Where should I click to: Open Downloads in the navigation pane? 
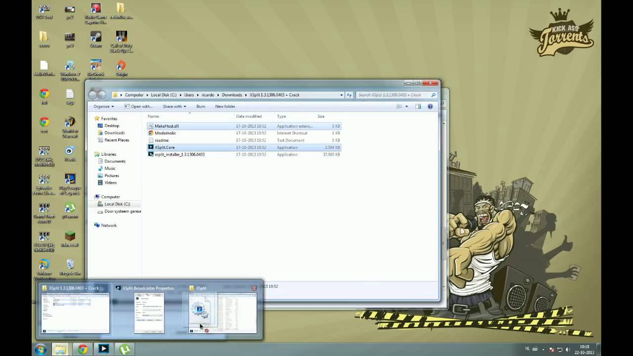(x=114, y=133)
